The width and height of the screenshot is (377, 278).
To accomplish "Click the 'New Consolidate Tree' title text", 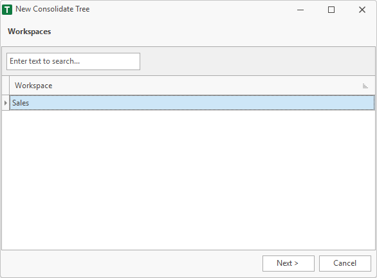I will coord(52,9).
